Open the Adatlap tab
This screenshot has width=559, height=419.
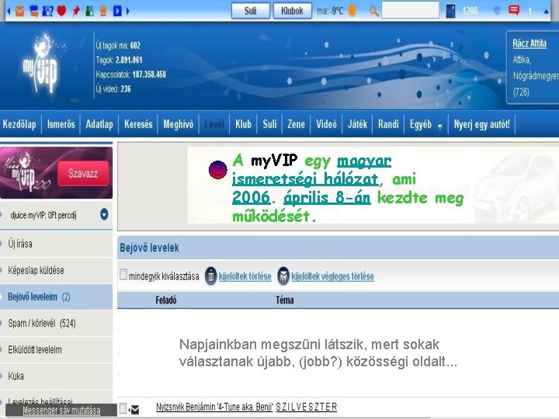pyautogui.click(x=99, y=124)
